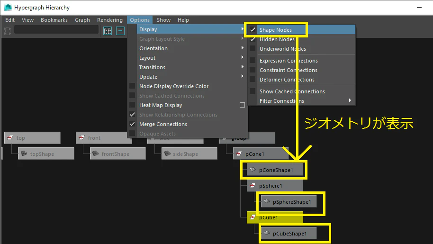Open the Help menu
433x244 pixels.
point(183,20)
